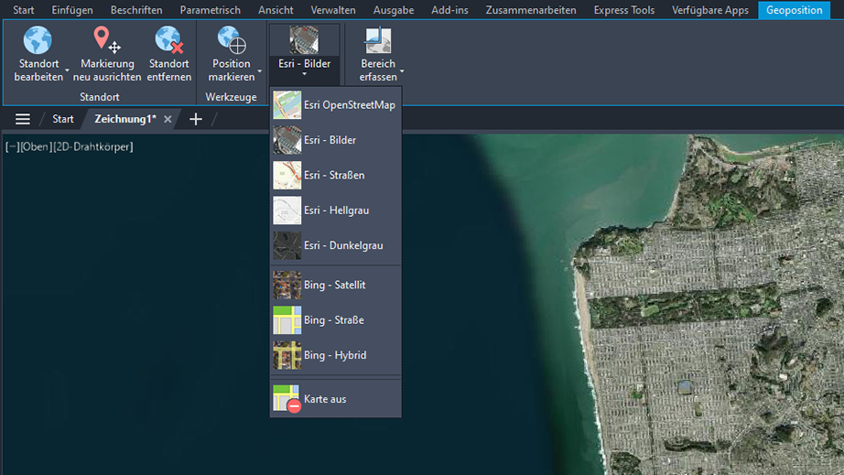The height and width of the screenshot is (475, 844).
Task: Click the [2D-Drahtkörper] visual style label
Action: coord(92,146)
